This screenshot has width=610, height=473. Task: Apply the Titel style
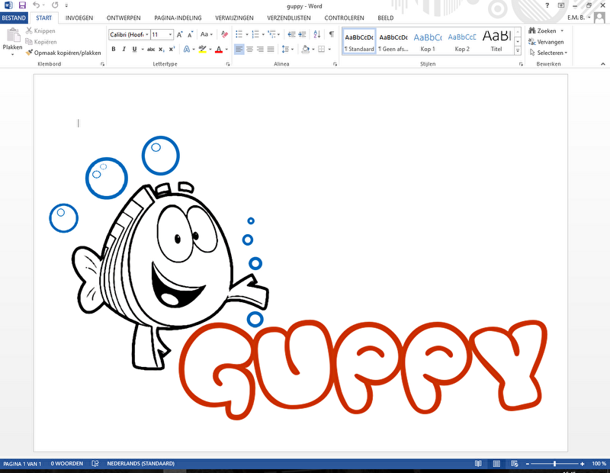tap(496, 42)
